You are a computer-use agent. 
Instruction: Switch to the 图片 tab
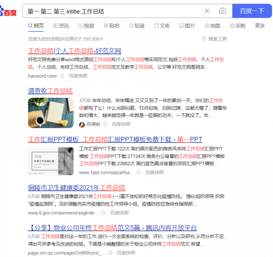tap(187, 26)
